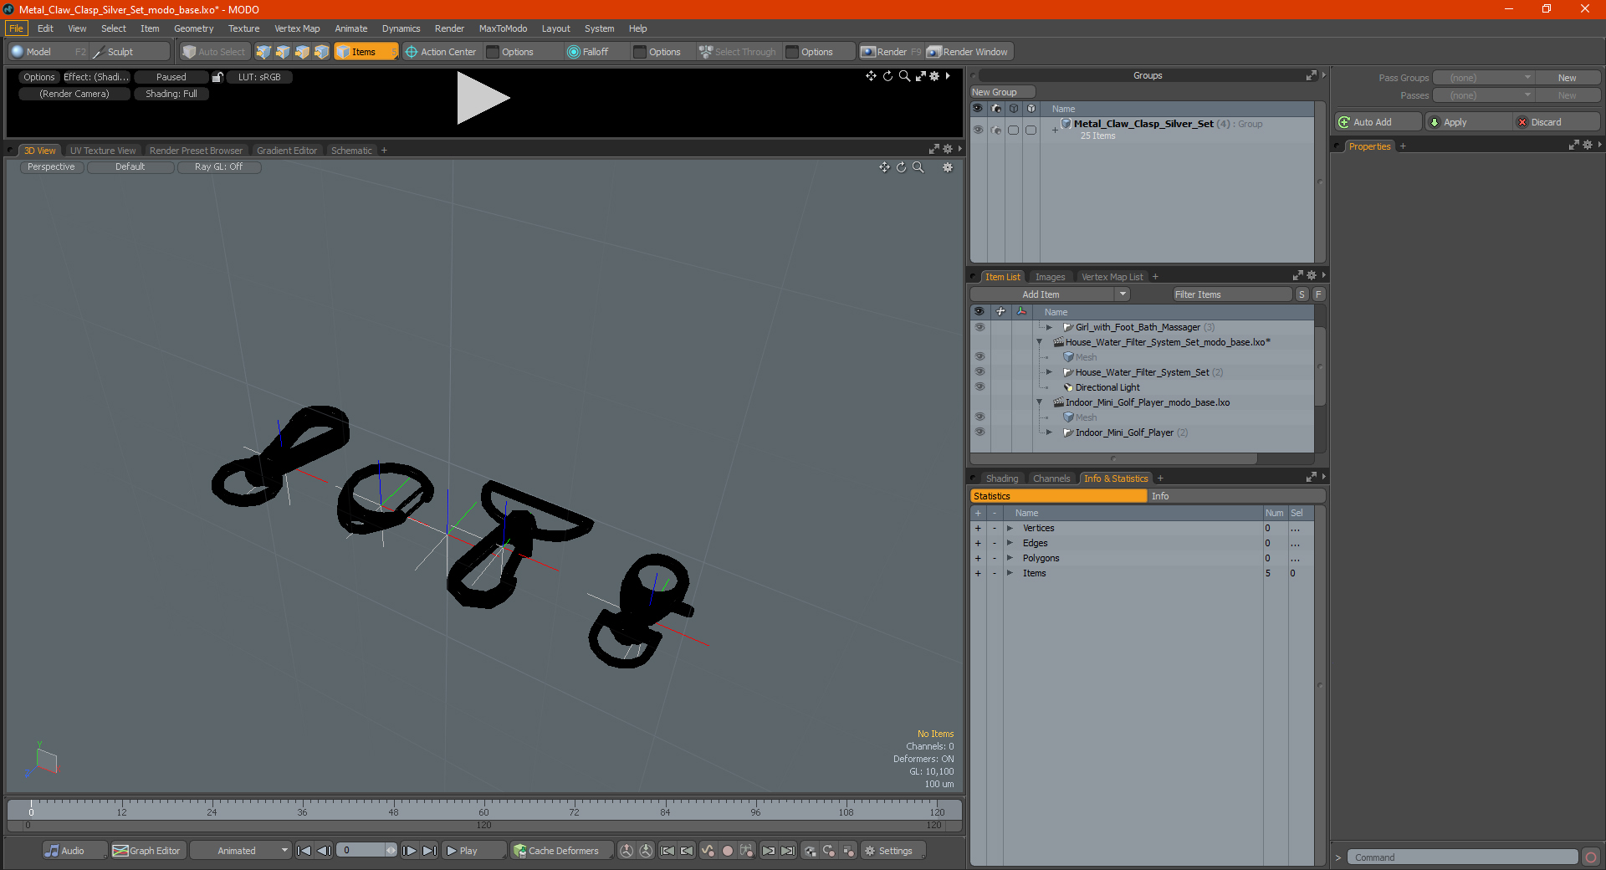Toggle visibility of House_Water_Filter_System_Set item

tap(979, 372)
